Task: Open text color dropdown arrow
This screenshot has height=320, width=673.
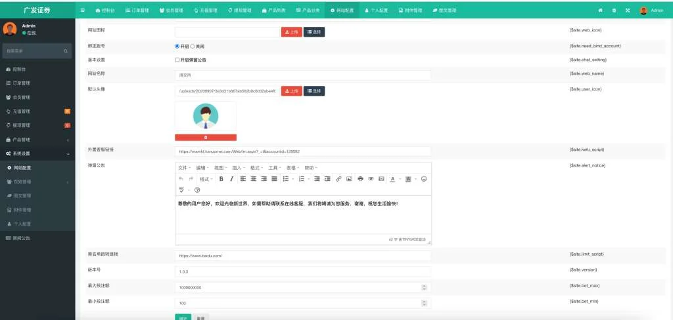Action: [400, 178]
